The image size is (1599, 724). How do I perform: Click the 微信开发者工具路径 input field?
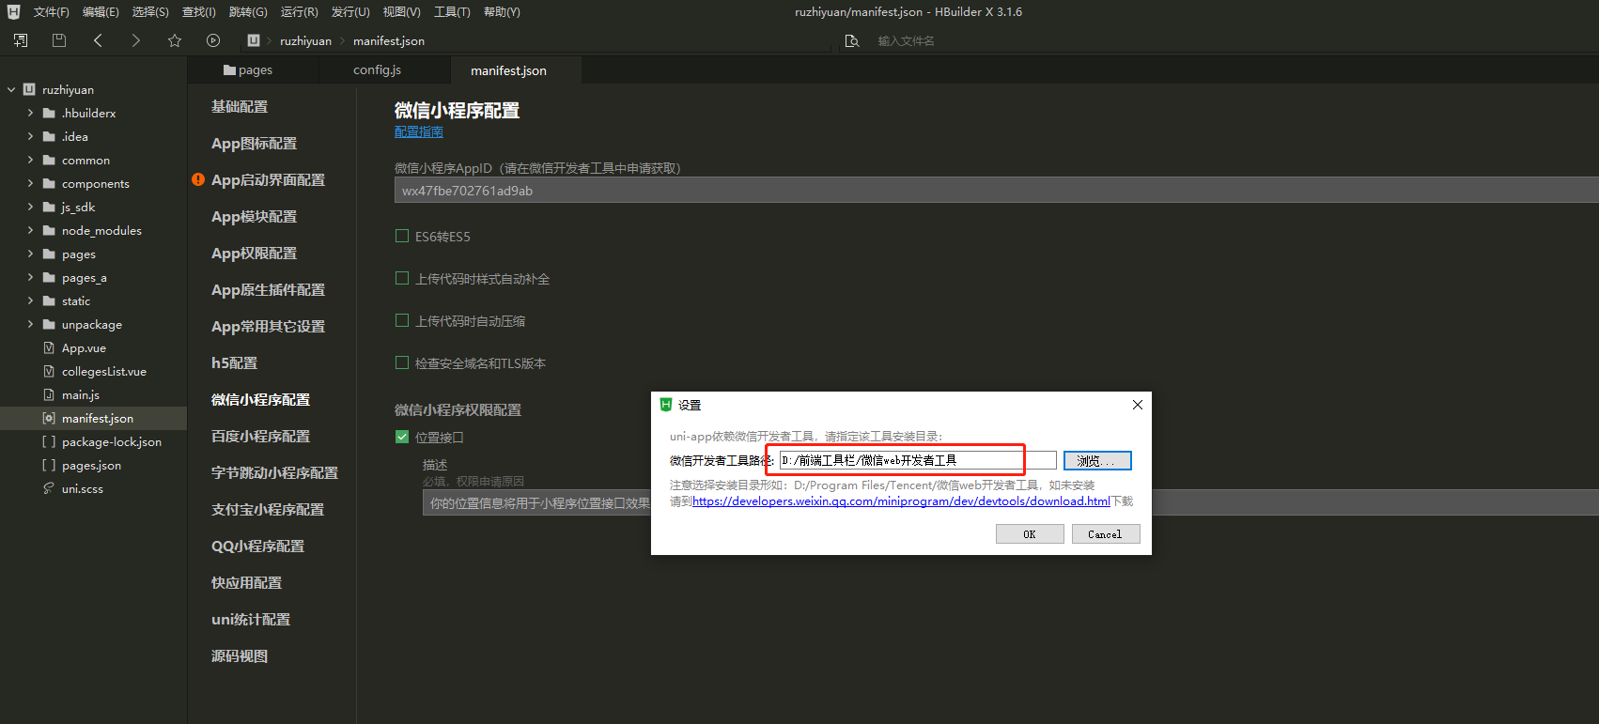(917, 460)
